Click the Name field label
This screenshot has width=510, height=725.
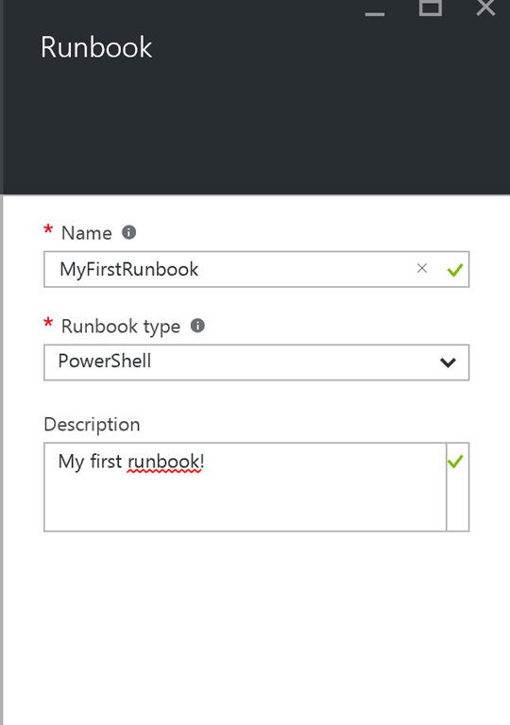click(87, 233)
